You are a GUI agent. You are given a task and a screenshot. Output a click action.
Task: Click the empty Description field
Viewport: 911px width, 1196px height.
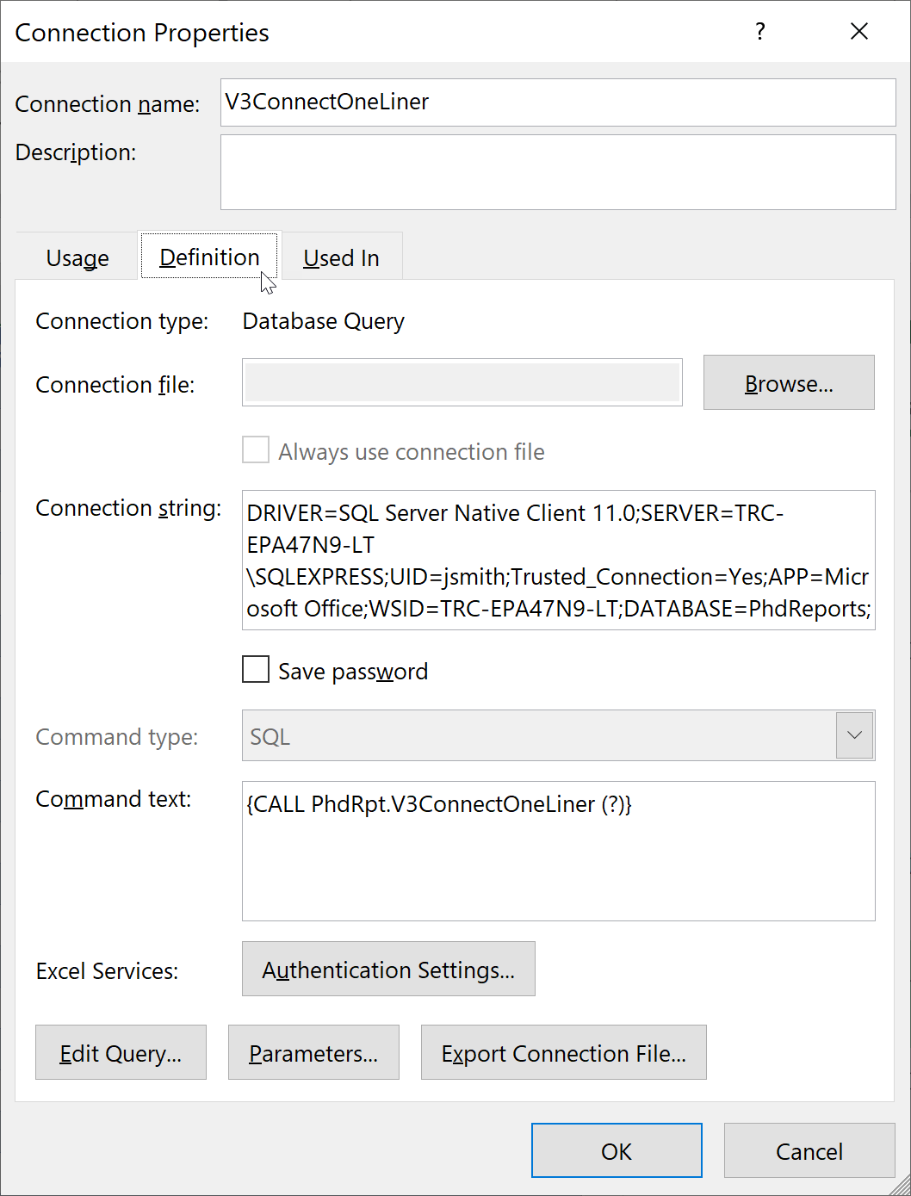[x=558, y=171]
